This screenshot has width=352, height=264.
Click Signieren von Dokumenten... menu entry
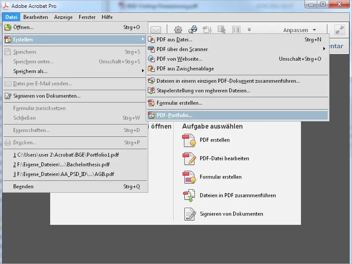76,96
